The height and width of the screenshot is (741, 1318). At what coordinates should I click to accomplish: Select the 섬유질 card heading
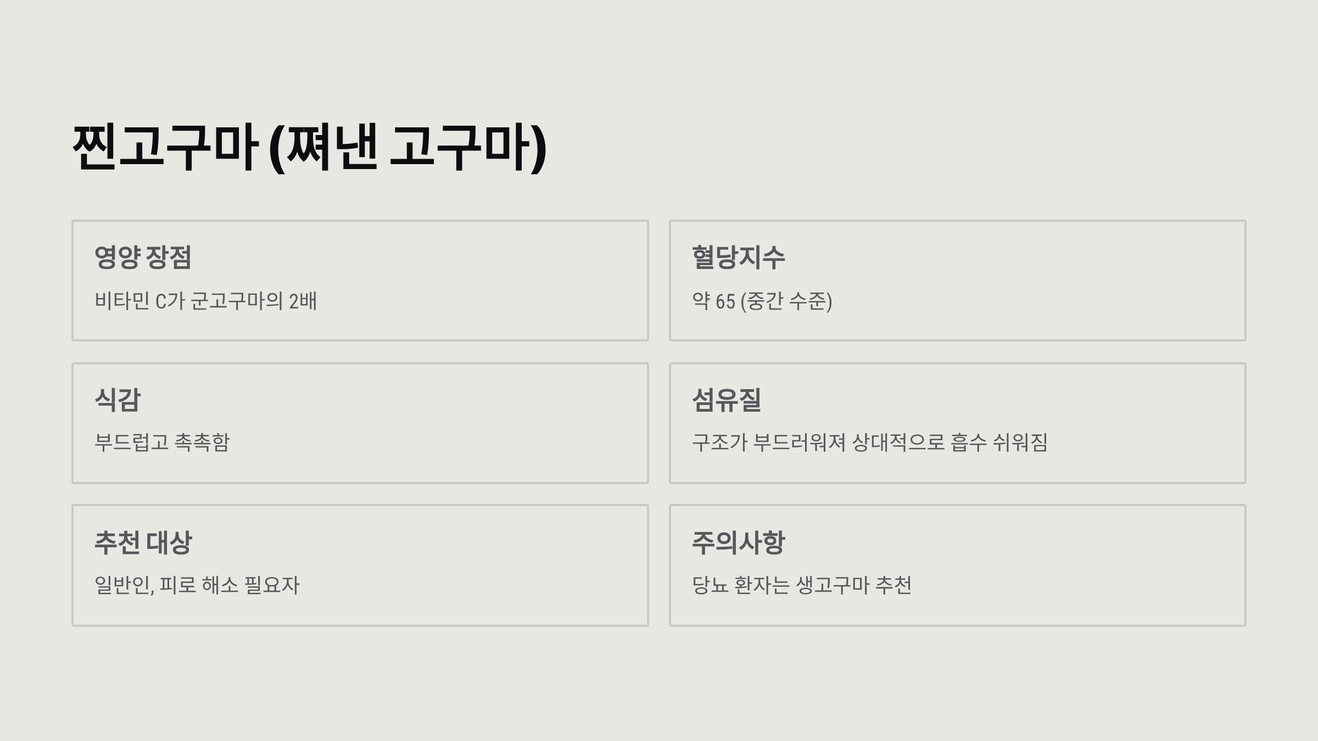point(727,400)
